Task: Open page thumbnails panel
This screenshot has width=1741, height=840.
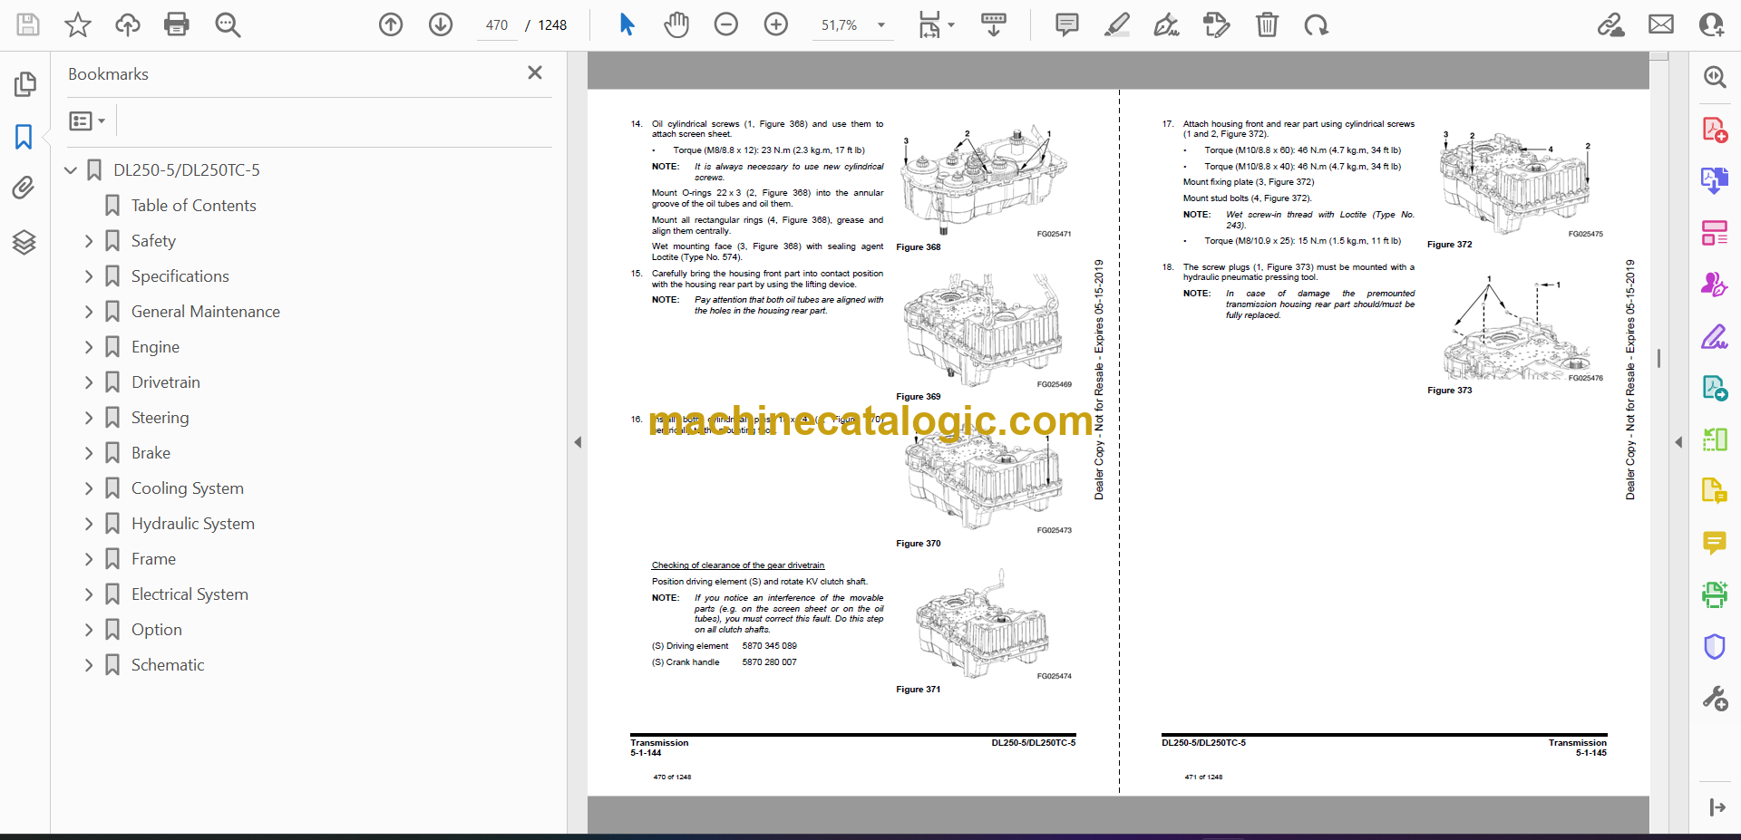Action: [x=24, y=84]
